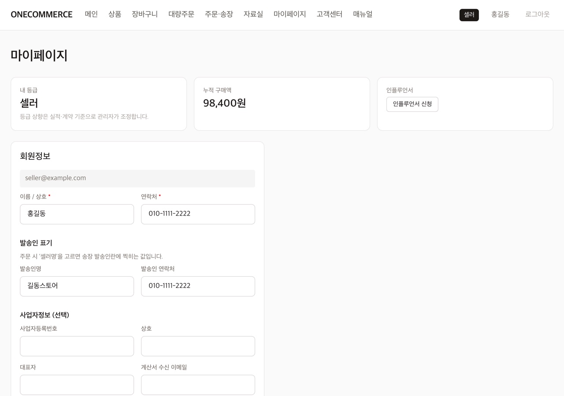Go to the 상품 menu
Image resolution: width=564 pixels, height=396 pixels.
point(115,14)
